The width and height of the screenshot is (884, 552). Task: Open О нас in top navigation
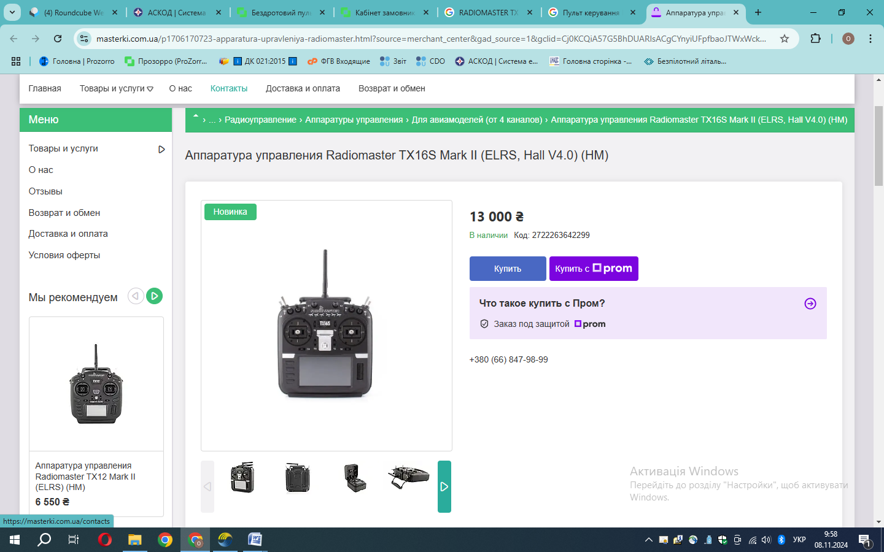(x=180, y=88)
